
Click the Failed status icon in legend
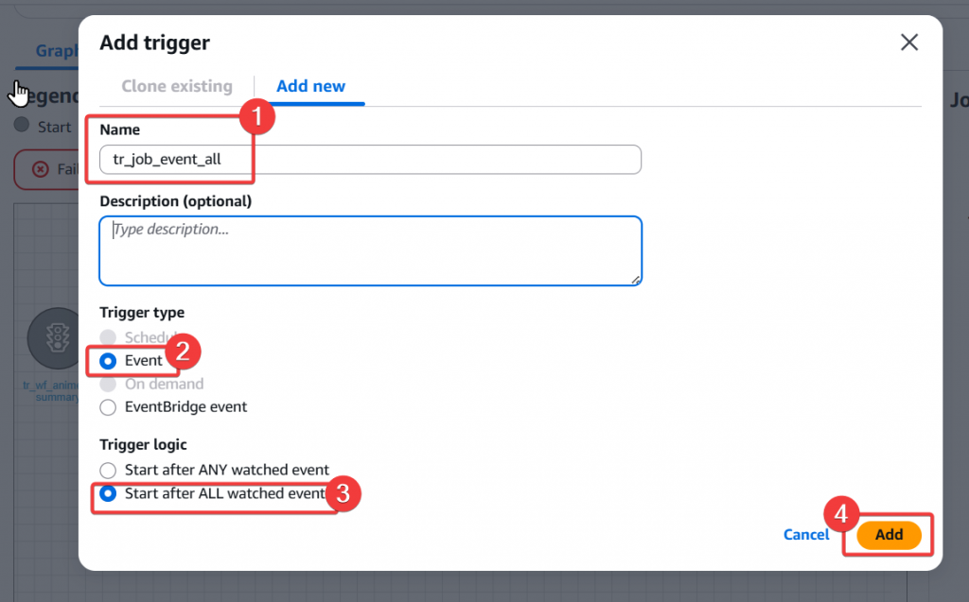[x=40, y=169]
